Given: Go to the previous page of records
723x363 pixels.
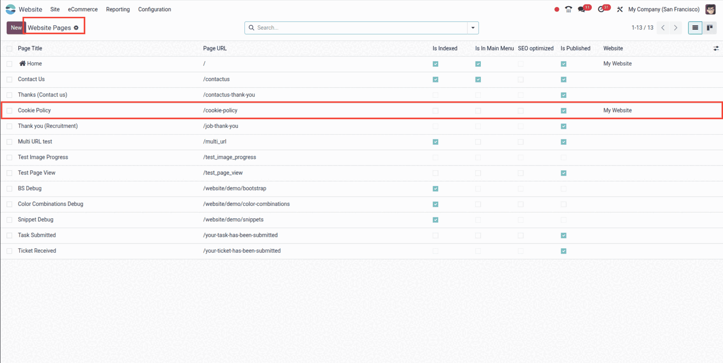Looking at the screenshot, I should click(x=663, y=27).
